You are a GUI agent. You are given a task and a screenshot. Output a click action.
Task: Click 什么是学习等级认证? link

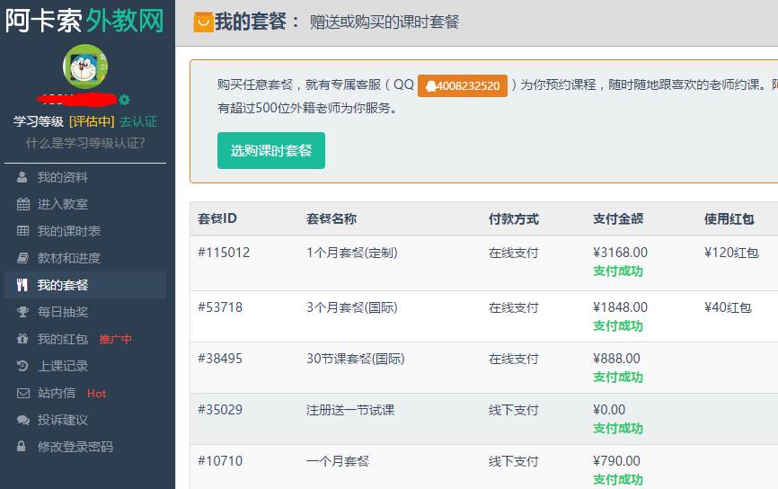coord(85,144)
